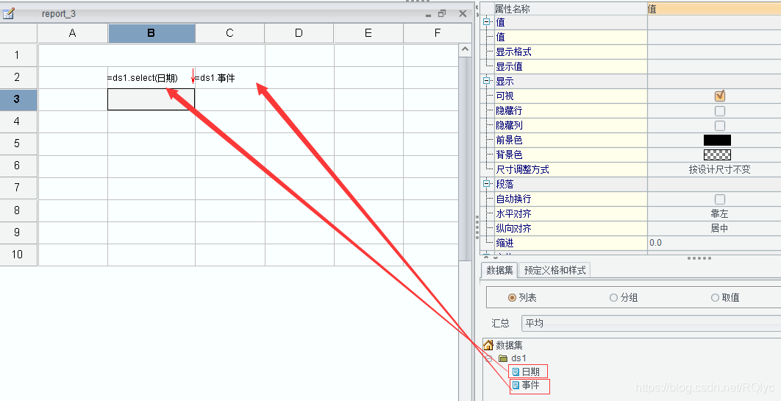781x401 pixels.
Task: Open the 纵向对齐 value 居中
Action: point(714,228)
